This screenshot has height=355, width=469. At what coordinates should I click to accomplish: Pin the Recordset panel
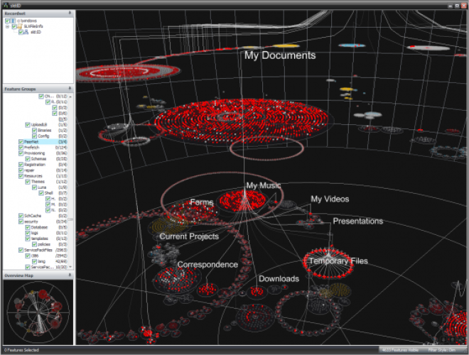70,13
